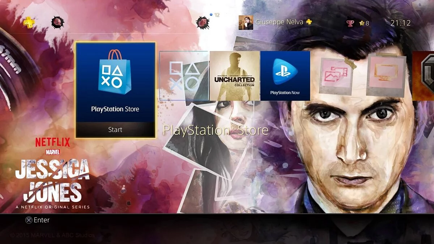Screen dimensions: 434x244
Task: Click the trophy level star showing 8
Action: 364,23
